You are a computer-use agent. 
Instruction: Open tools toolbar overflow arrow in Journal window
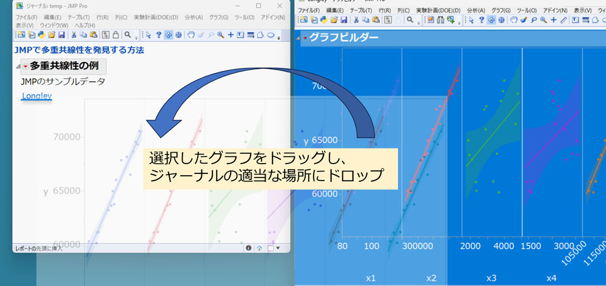(278, 38)
